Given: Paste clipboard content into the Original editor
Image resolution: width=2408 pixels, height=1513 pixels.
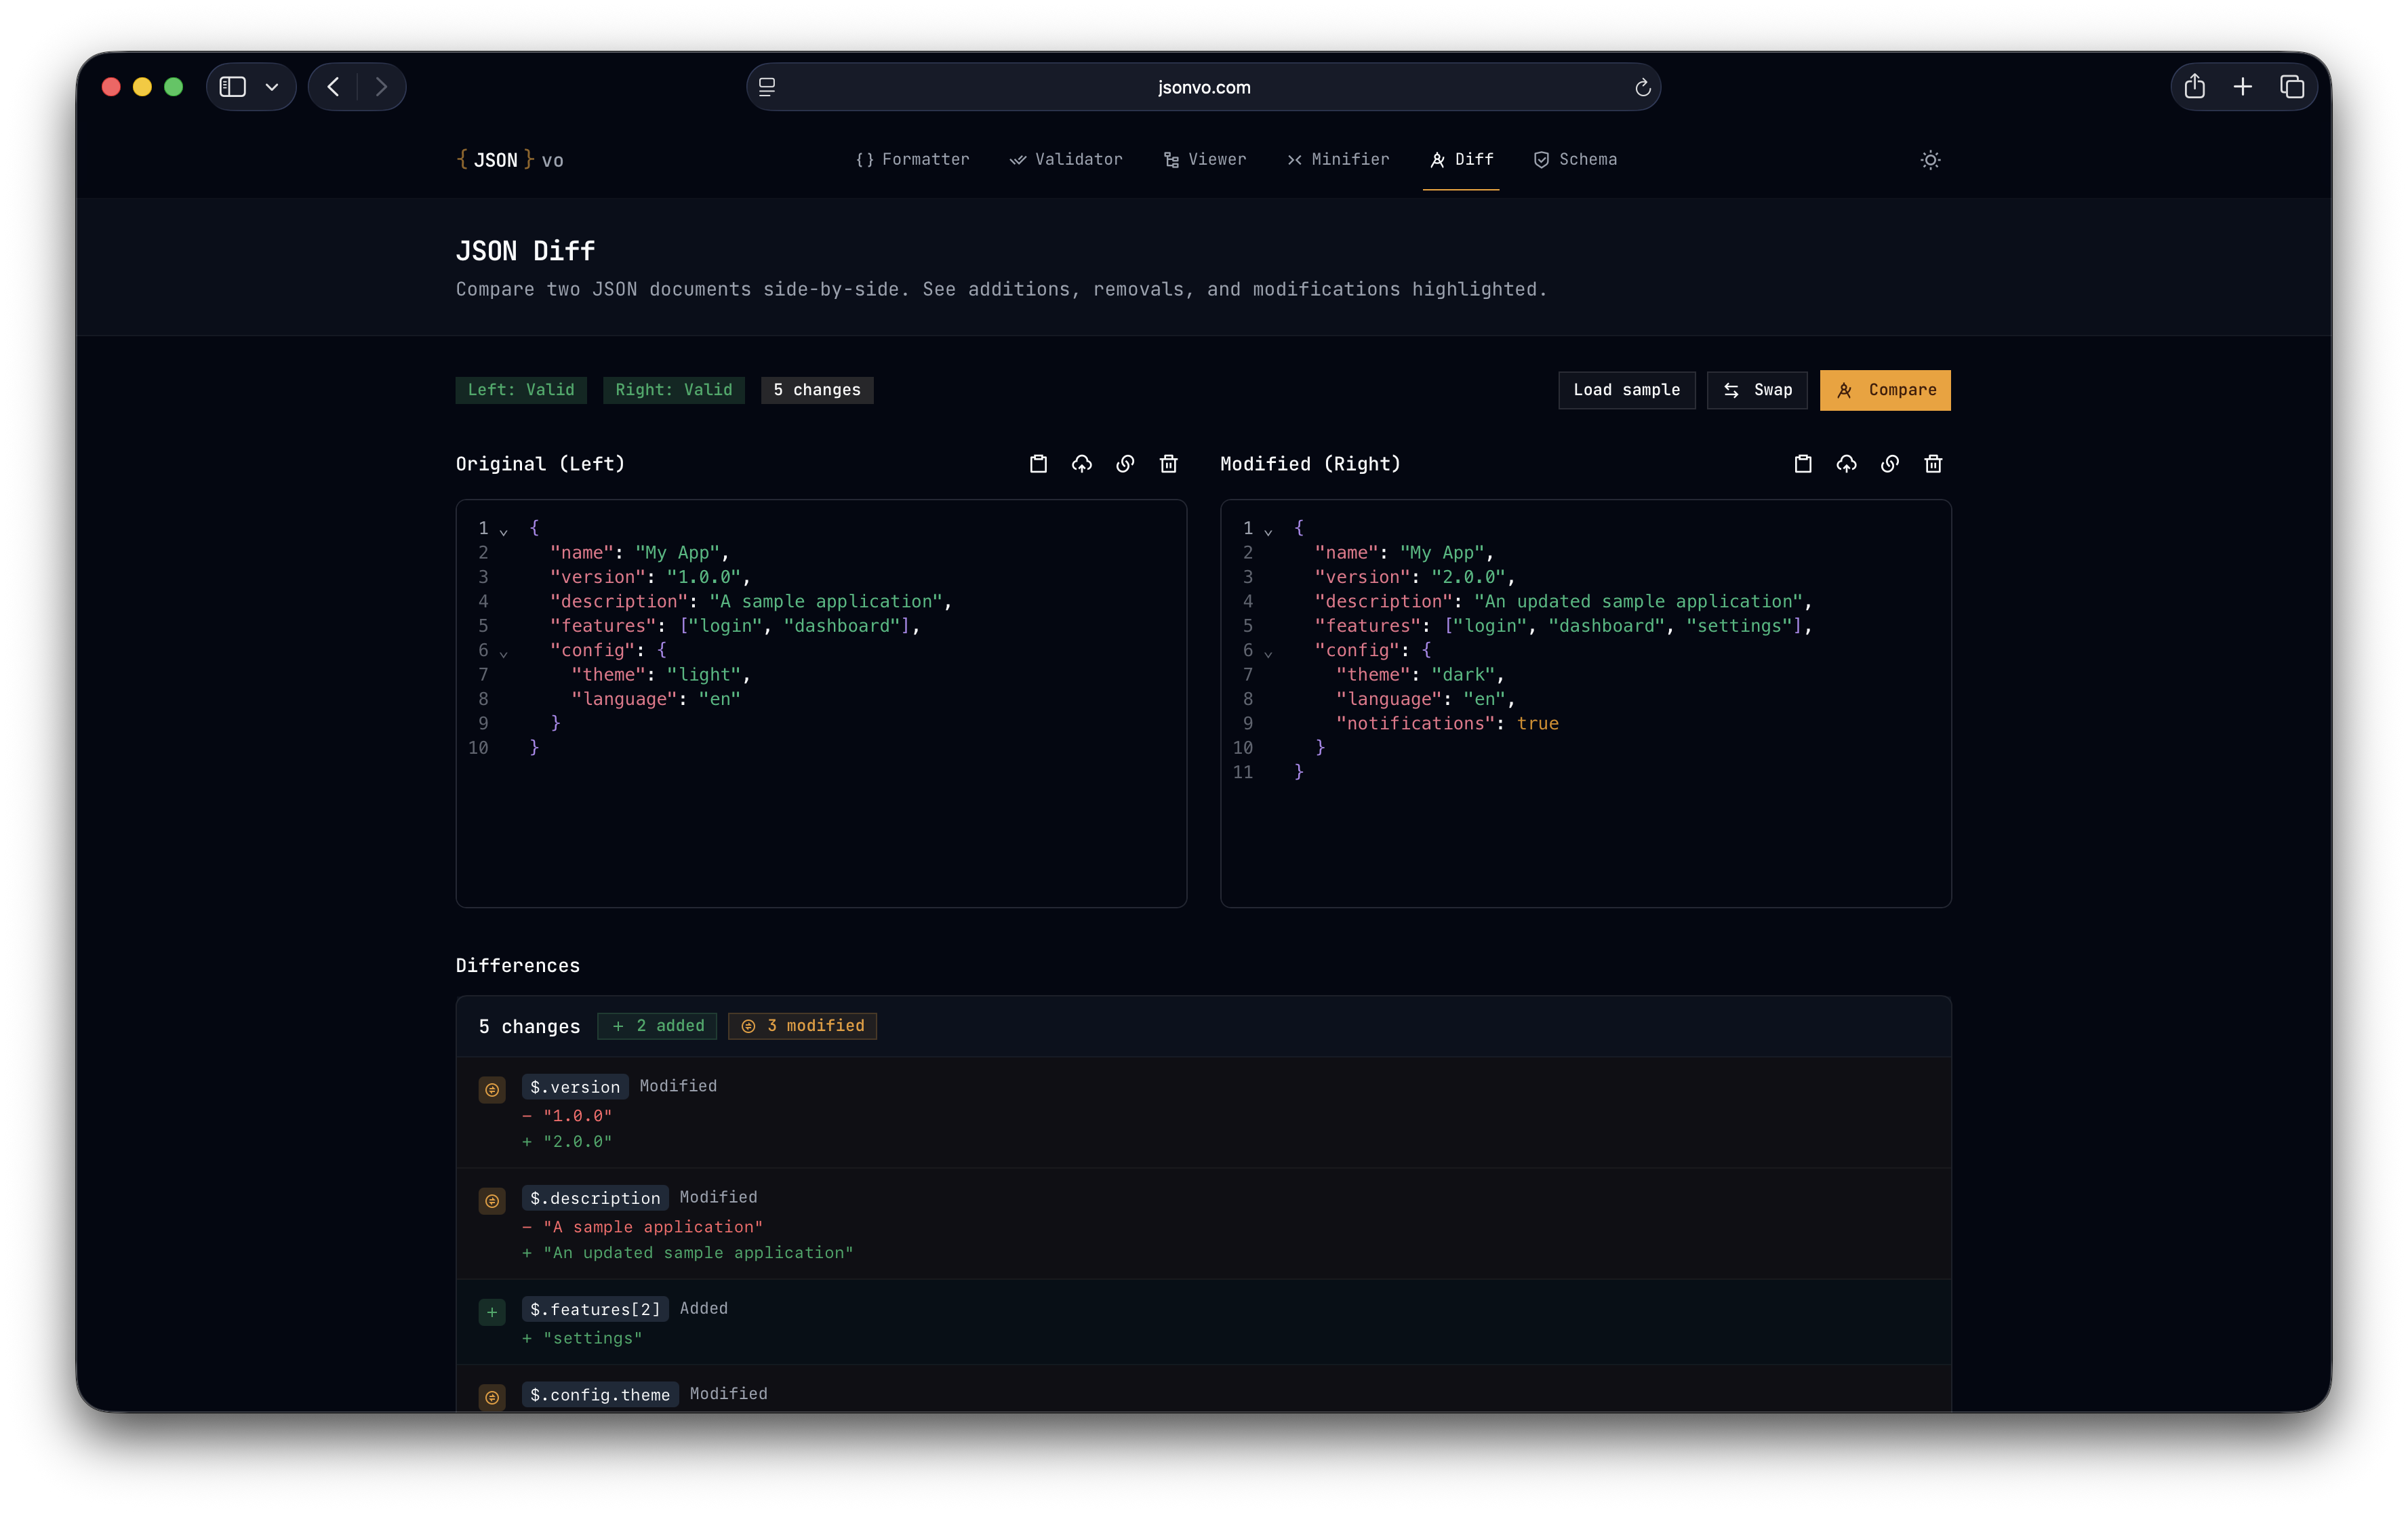Looking at the screenshot, I should pyautogui.click(x=1038, y=464).
